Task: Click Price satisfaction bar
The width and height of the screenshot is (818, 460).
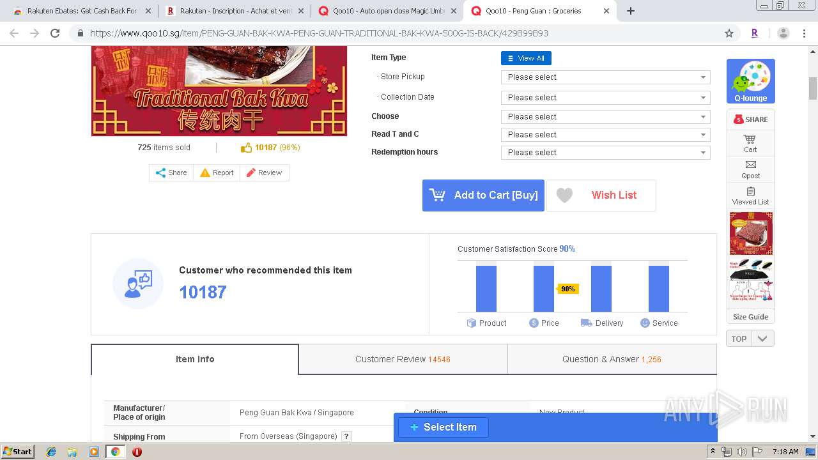Action: 544,288
